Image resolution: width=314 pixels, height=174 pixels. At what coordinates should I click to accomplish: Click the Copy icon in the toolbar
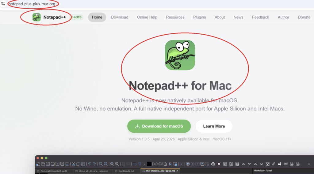click(x=78, y=164)
